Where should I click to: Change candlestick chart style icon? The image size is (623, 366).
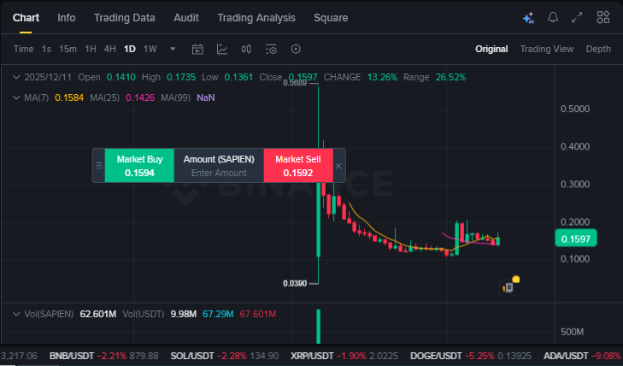coord(246,50)
